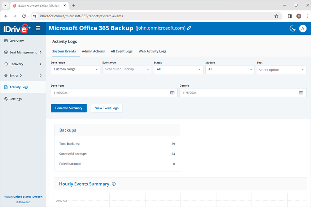Edit the domain name with pencil icon

click(189, 28)
